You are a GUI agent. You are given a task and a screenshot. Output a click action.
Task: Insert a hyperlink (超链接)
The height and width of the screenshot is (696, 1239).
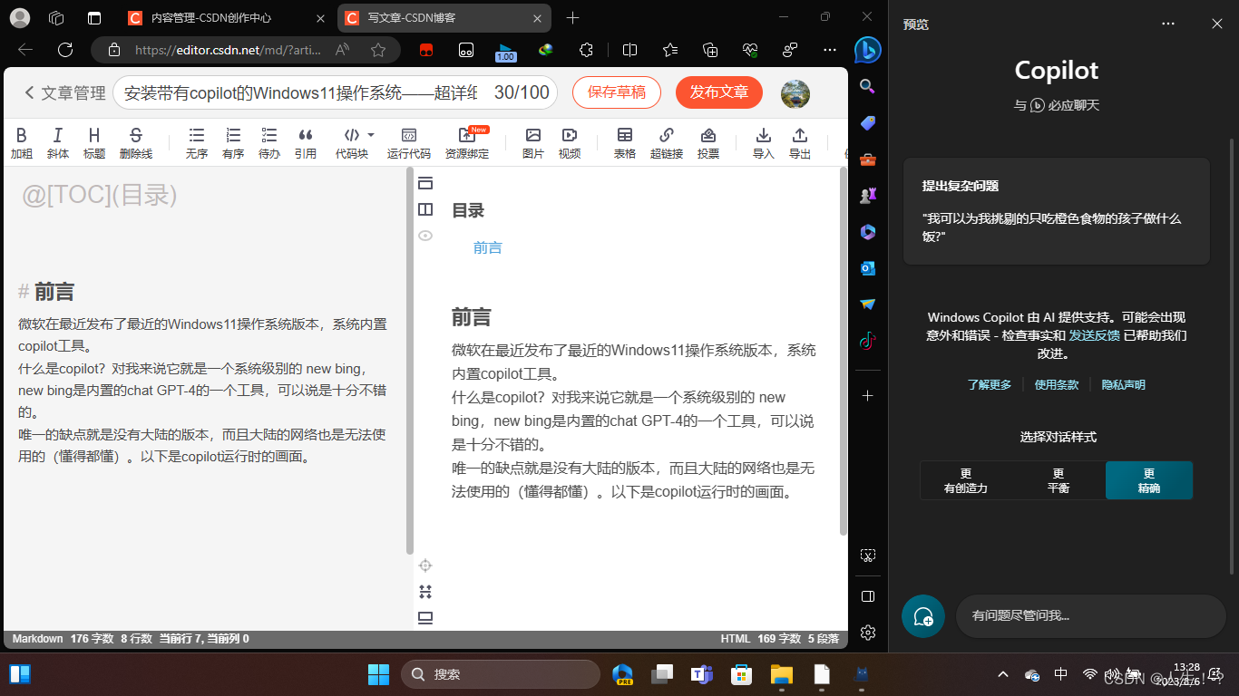[x=667, y=143]
